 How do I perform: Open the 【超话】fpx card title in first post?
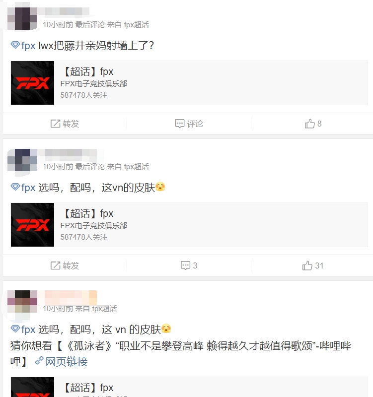[87, 71]
